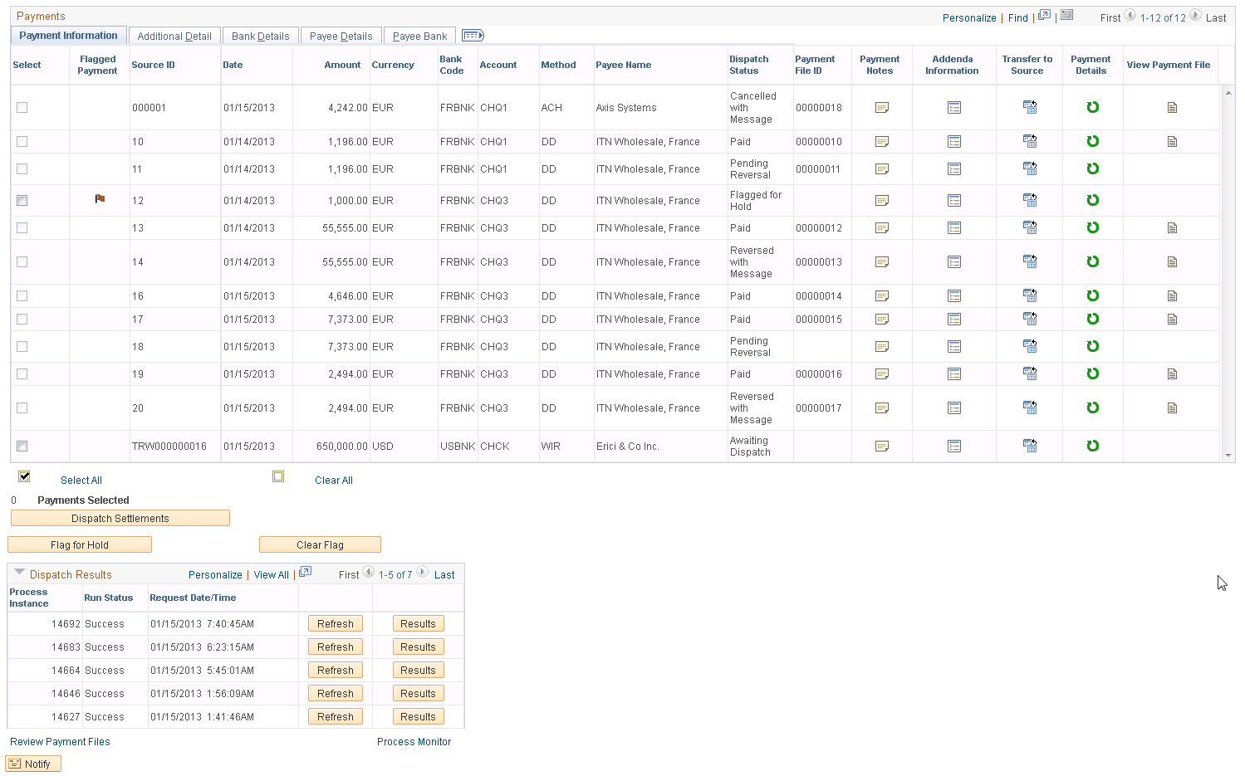Click the pop-out icon in Dispatch Results header
Image resolution: width=1245 pixels, height=776 pixels.
tap(305, 573)
